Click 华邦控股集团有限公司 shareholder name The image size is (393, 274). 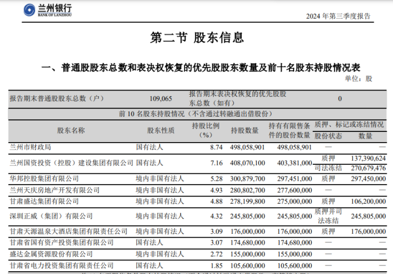44,178
